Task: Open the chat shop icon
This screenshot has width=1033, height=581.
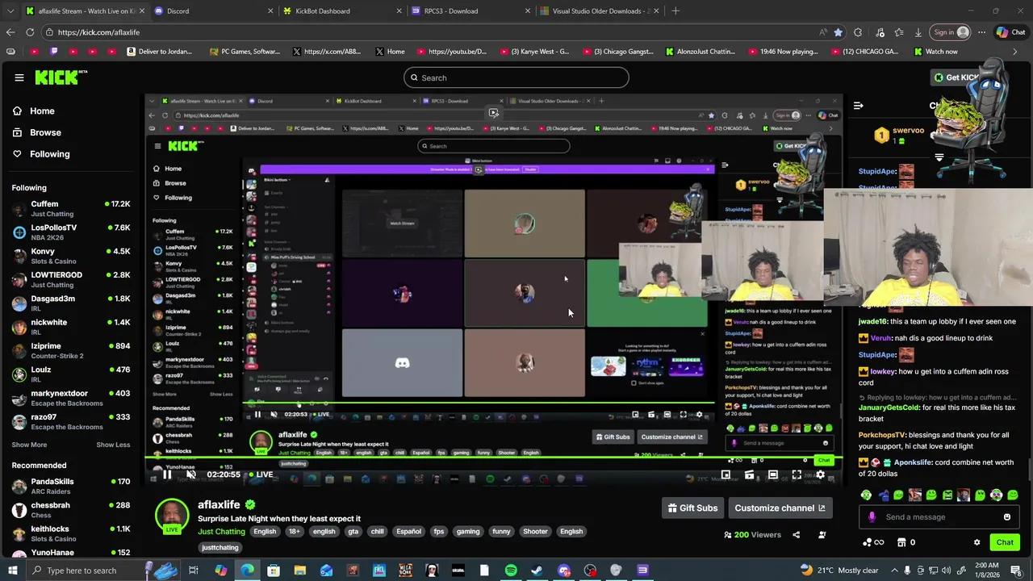Action: click(902, 542)
